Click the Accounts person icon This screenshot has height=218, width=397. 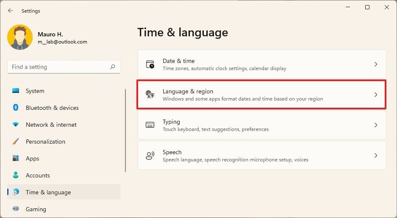pos(16,175)
